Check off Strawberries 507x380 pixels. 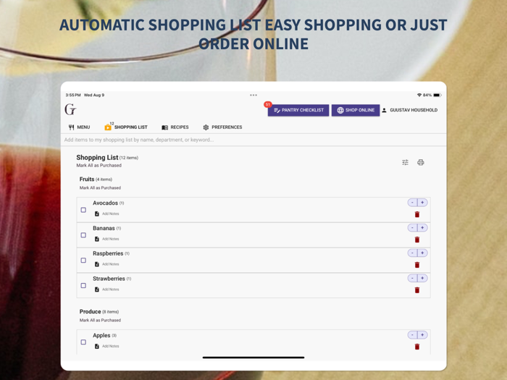[x=83, y=286]
